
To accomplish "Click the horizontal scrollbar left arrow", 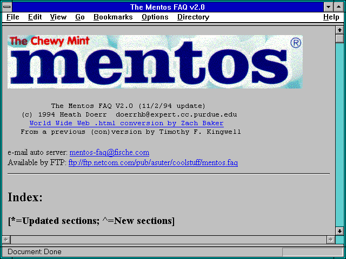I will [6, 240].
